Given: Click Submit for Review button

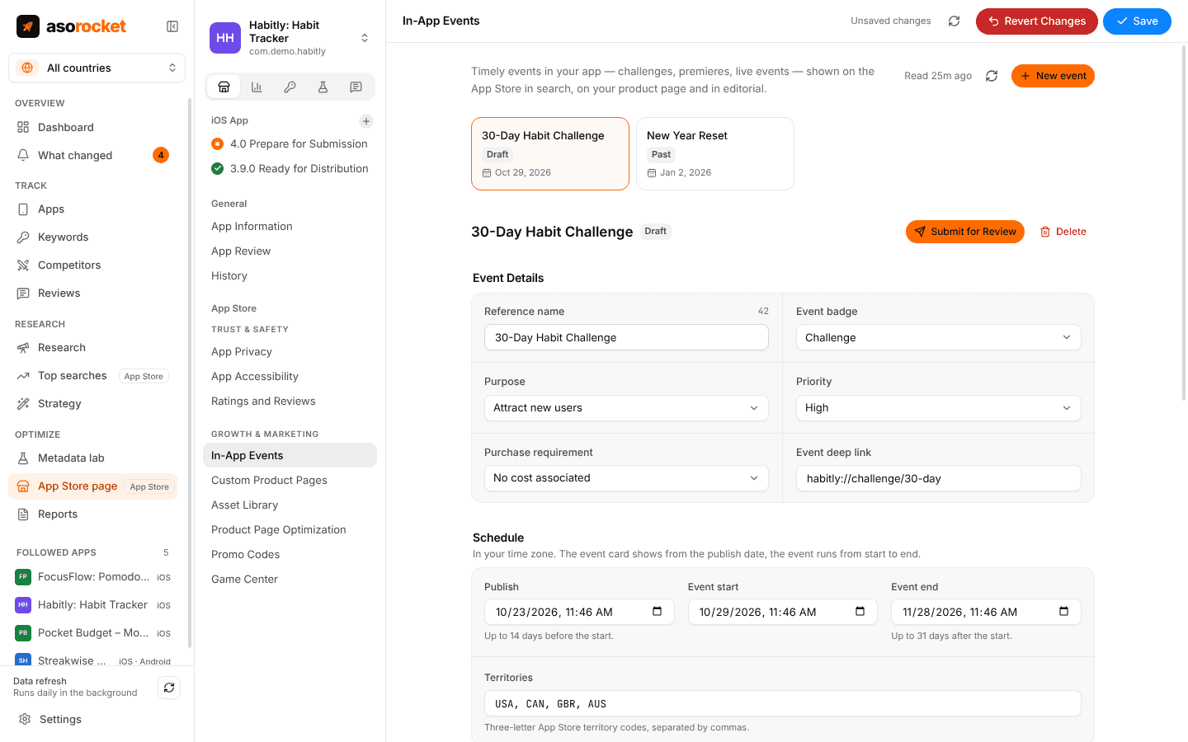Looking at the screenshot, I should point(965,232).
